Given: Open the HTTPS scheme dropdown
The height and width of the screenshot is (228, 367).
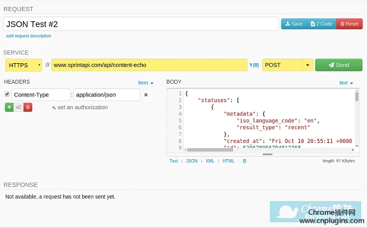Looking at the screenshot, I should pos(24,65).
